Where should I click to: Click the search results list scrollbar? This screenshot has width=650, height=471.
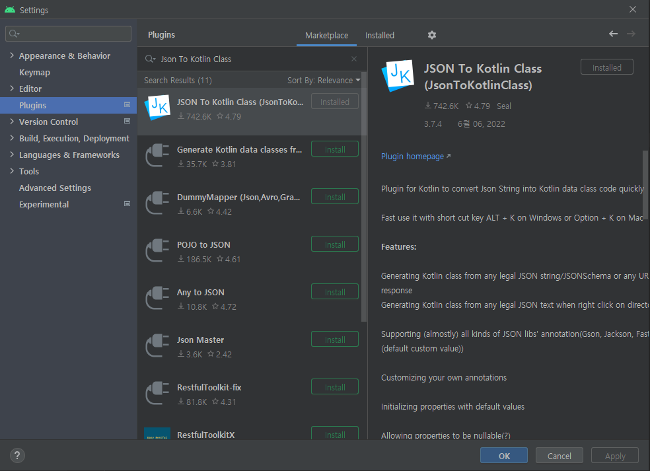(x=363, y=197)
